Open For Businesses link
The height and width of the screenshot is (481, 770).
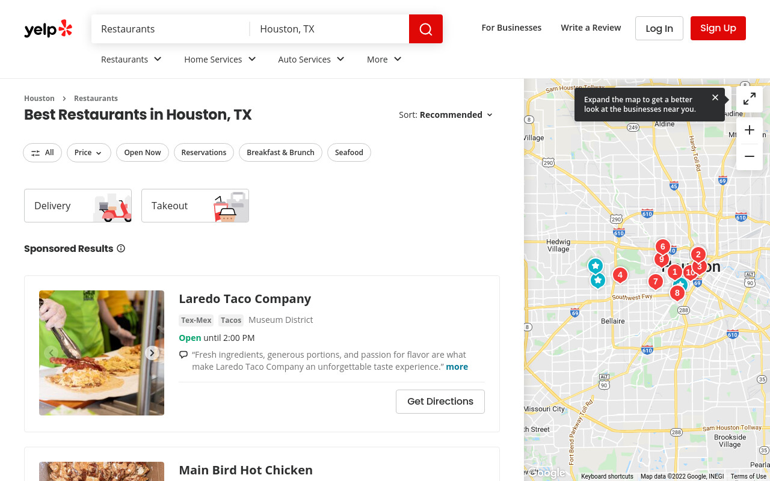tap(511, 28)
